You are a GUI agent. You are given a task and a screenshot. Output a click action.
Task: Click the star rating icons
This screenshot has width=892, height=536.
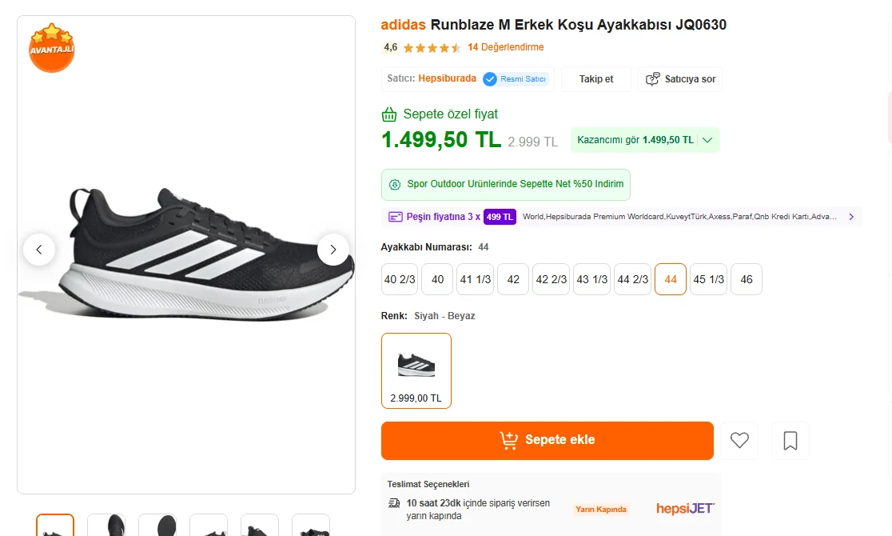coord(432,48)
